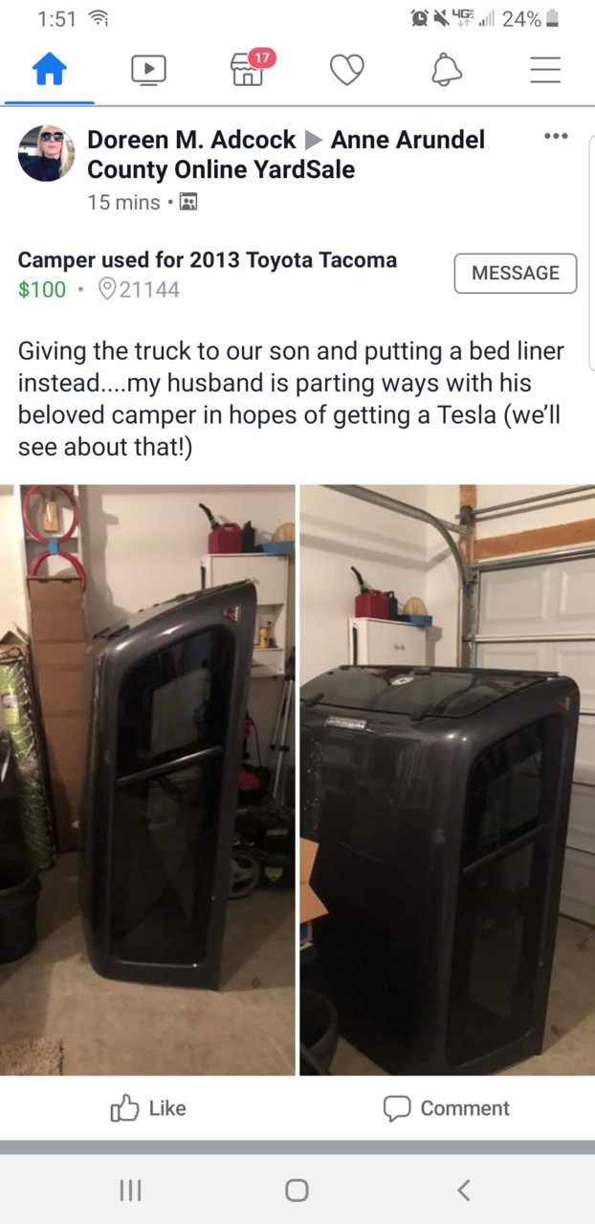Open Marketplace with 17 notifications
This screenshot has height=1224, width=595.
click(x=250, y=69)
